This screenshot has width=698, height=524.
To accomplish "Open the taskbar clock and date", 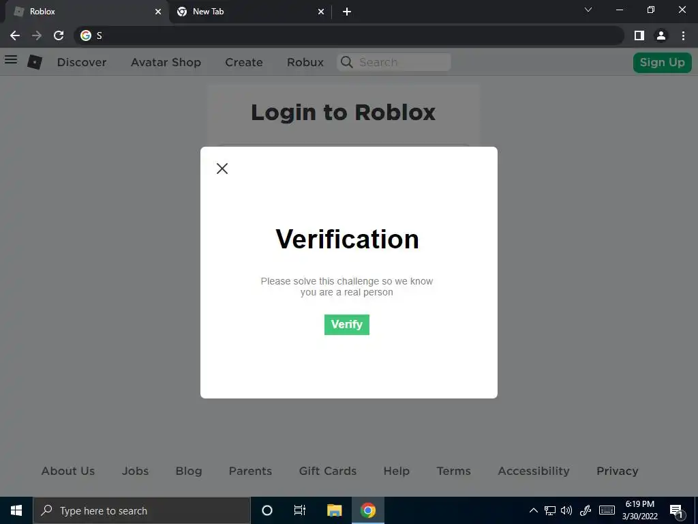I will click(x=639, y=510).
